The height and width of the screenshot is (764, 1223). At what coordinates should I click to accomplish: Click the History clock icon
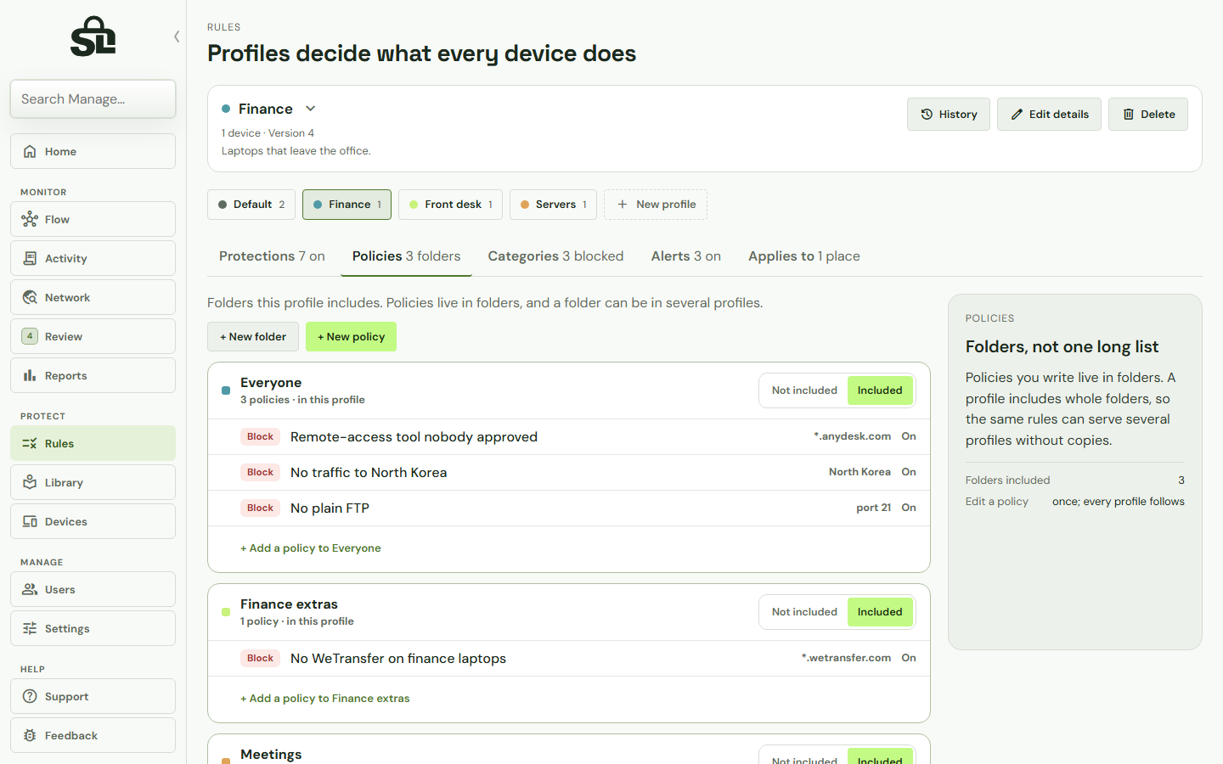pyautogui.click(x=927, y=115)
